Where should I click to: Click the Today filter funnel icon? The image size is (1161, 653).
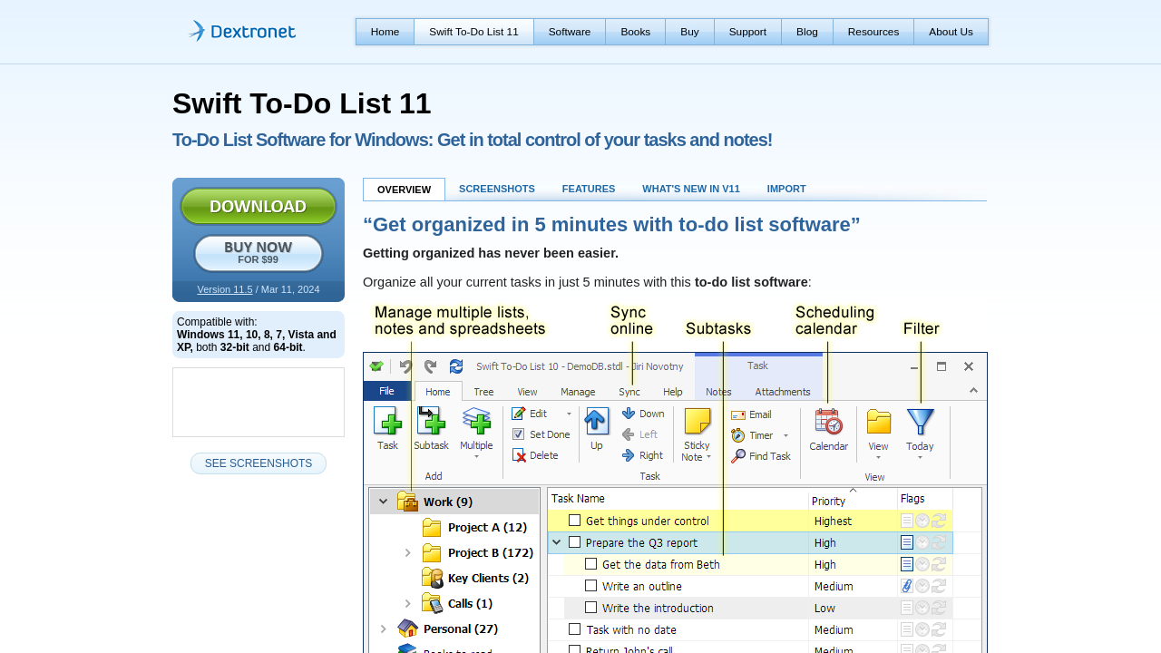[920, 422]
